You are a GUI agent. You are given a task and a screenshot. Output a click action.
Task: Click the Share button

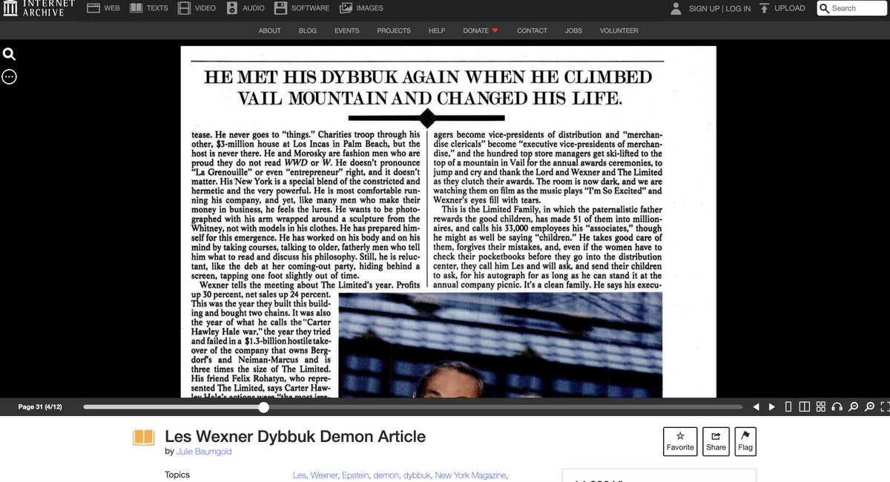coord(716,441)
